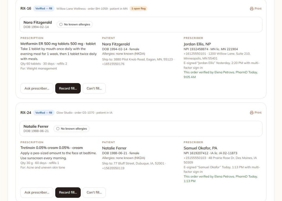Image resolution: width=282 pixels, height=201 pixels.
Task: Click the dashed circle icon in Natalie's allergy chip
Action: click(58, 129)
